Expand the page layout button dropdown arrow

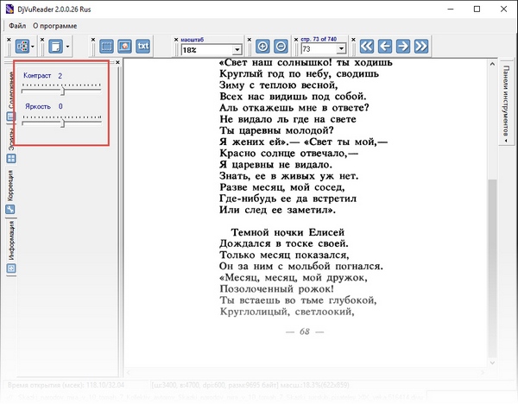click(67, 47)
